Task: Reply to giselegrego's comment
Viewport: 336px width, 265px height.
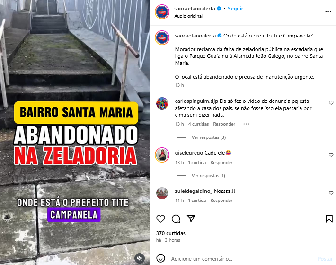Action: [x=221, y=163]
